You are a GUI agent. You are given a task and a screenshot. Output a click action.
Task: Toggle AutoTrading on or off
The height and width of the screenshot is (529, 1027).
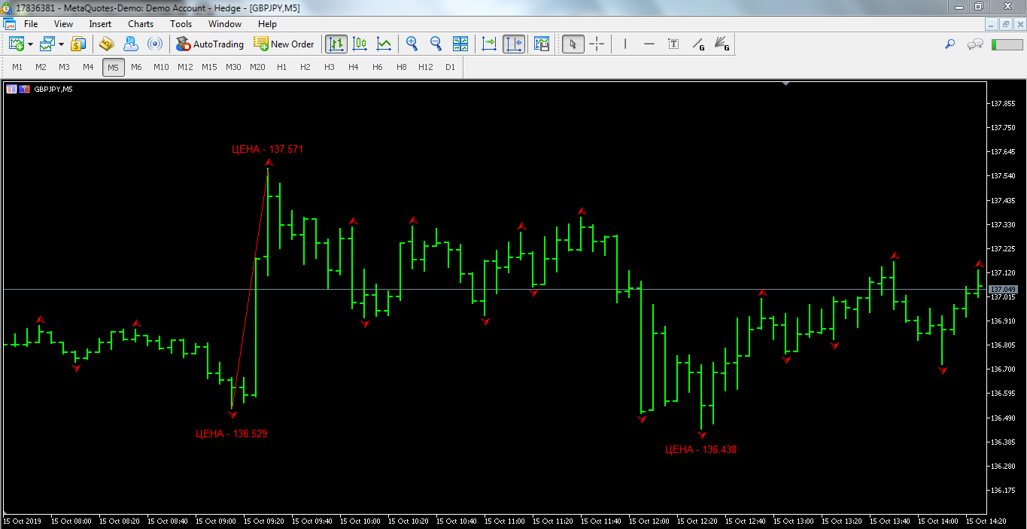tap(210, 44)
